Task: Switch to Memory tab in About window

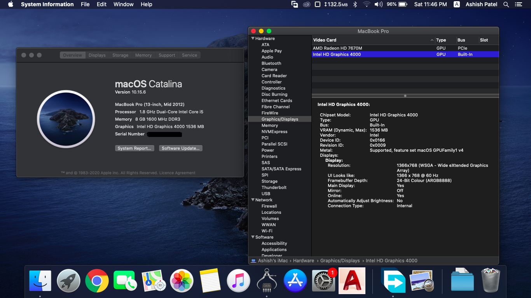Action: 143,55
